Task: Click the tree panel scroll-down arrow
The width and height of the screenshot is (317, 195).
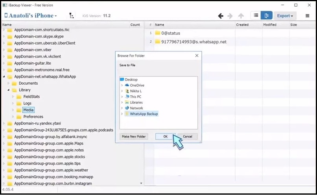Action: tap(141, 183)
